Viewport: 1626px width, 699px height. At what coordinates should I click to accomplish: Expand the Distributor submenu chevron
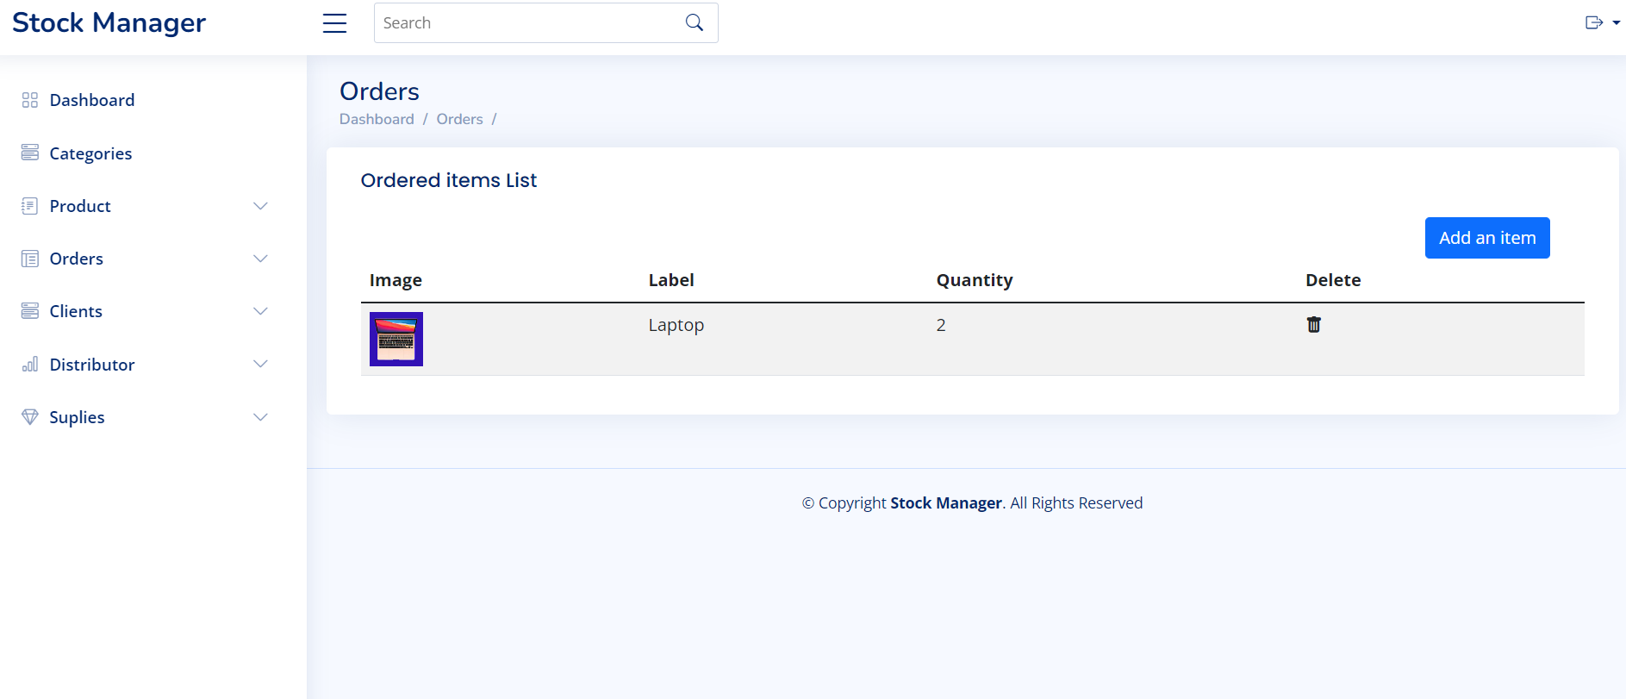pos(260,364)
